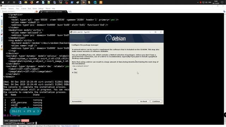Viewport: 226px width, 127px height.
Task: Click 'Configure the package manager' heading
Action: pos(85,45)
